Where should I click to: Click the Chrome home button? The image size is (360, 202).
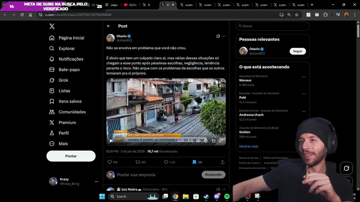point(30,15)
